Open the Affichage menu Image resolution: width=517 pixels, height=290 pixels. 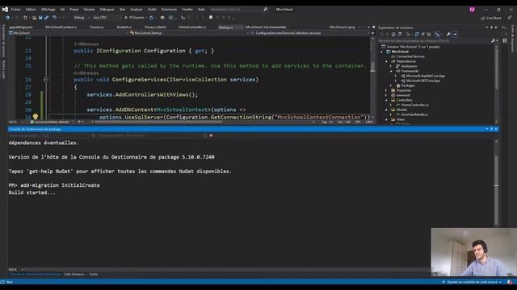tap(48, 10)
